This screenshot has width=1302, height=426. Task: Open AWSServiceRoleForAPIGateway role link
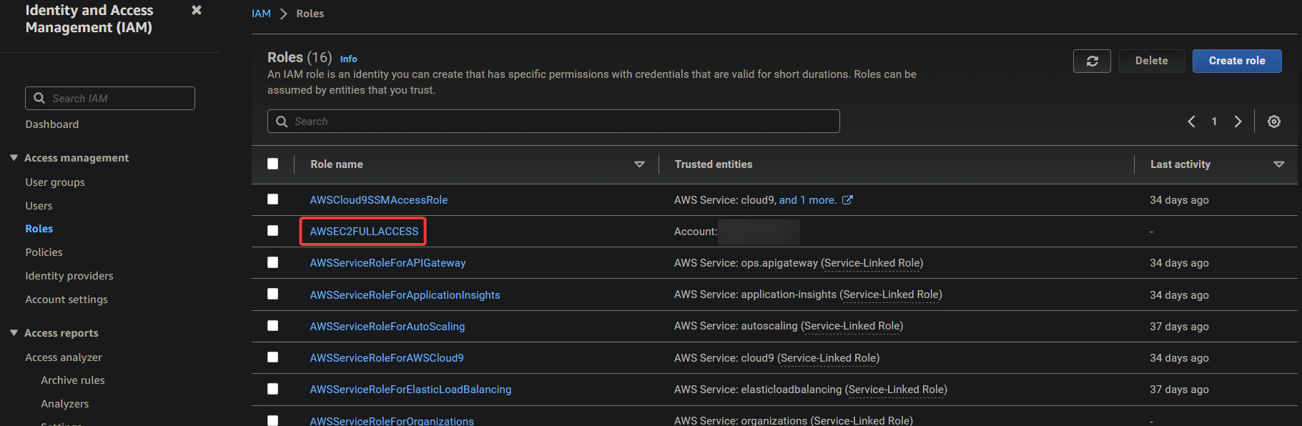[388, 263]
